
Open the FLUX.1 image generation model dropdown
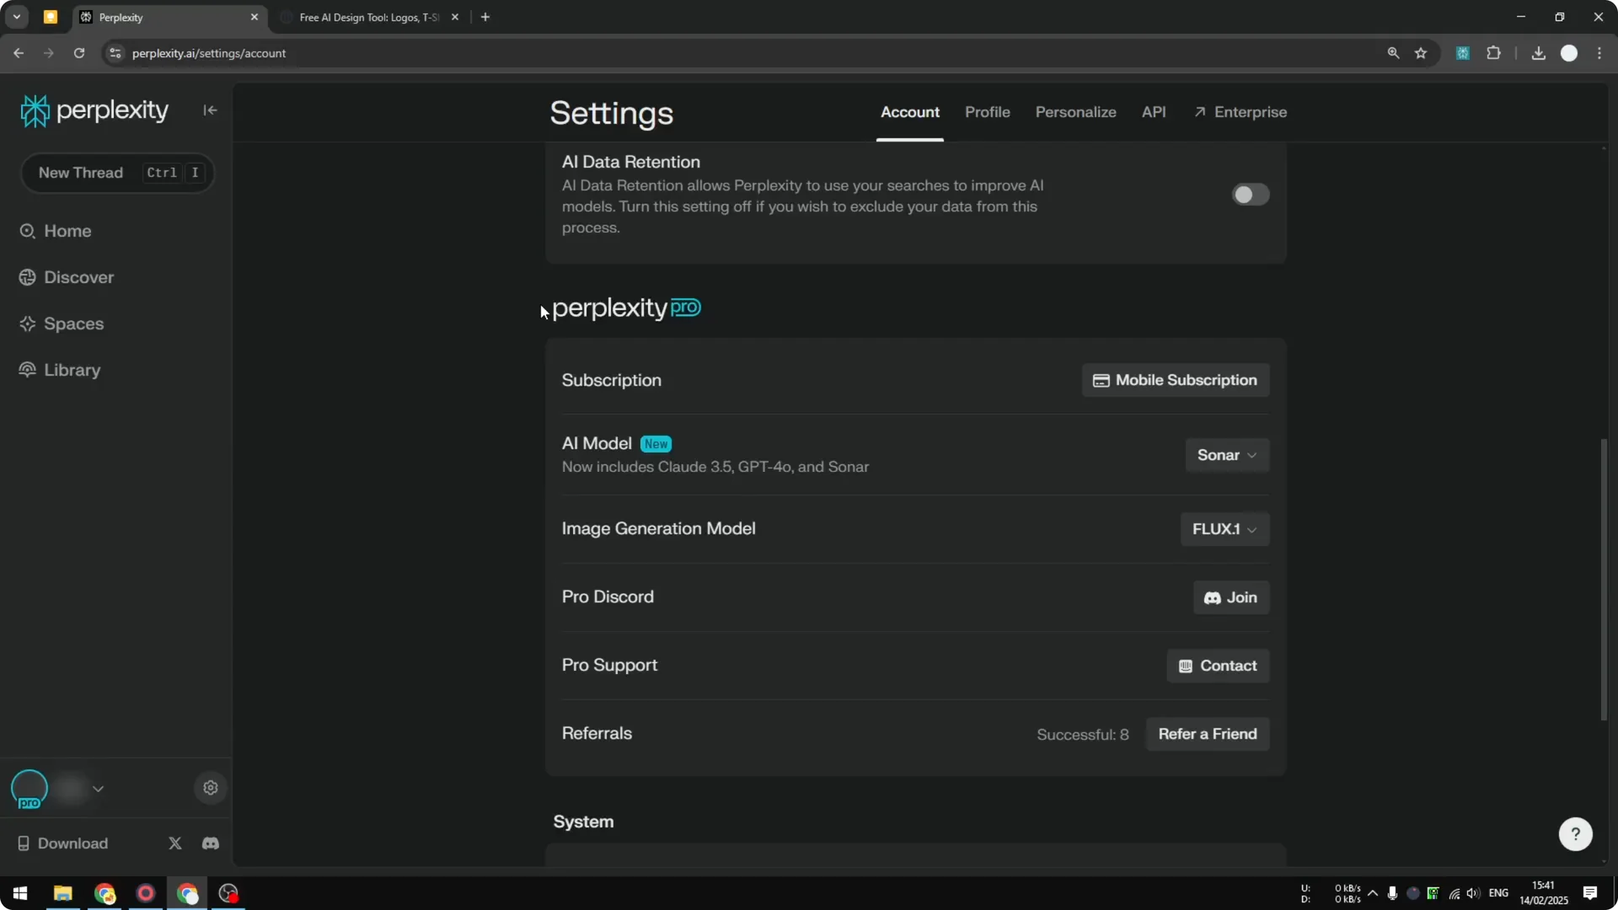[1224, 529]
